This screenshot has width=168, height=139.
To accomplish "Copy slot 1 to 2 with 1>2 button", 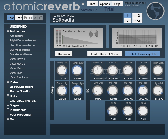I will [x=137, y=16].
